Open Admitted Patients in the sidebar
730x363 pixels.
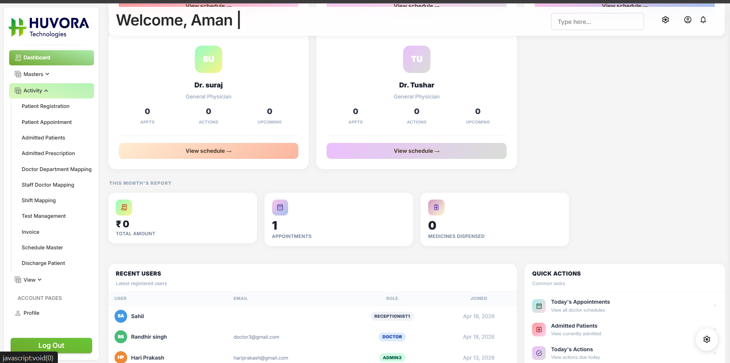point(43,138)
